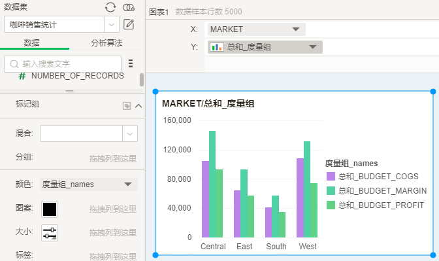Expand the Y axis 总和_度量组 dropdown
The height and width of the screenshot is (261, 439).
313,47
